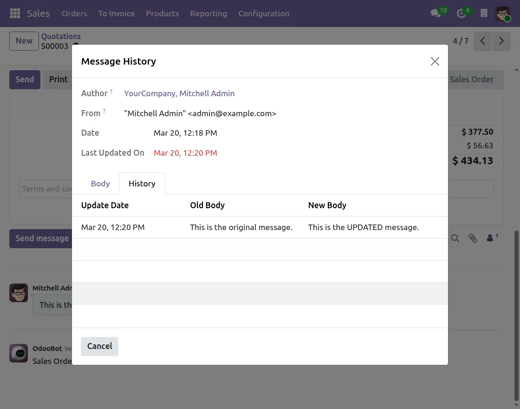Open the Configuration menu
The image size is (520, 409).
tap(264, 13)
